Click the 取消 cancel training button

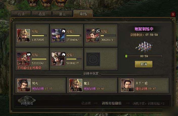click(144, 64)
